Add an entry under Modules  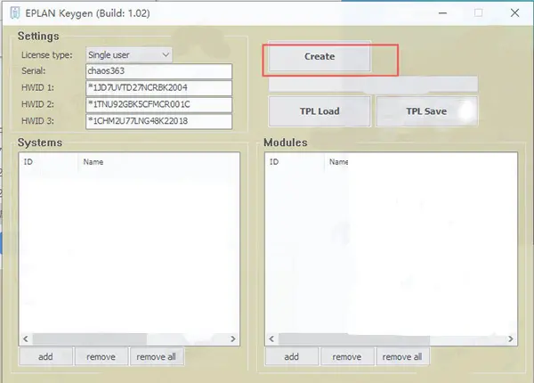point(291,356)
